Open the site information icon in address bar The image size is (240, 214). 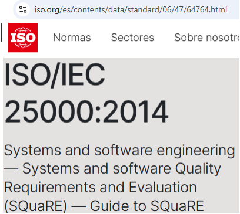(23, 9)
